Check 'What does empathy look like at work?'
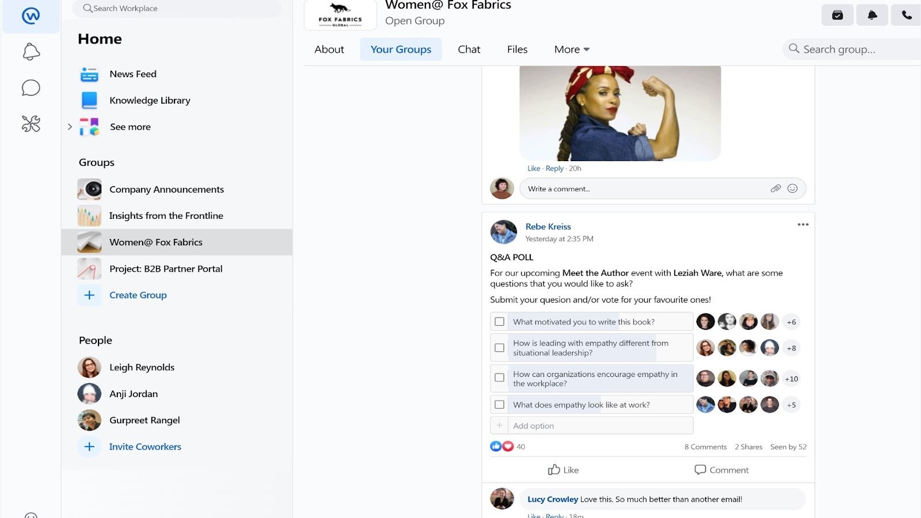 tap(500, 405)
